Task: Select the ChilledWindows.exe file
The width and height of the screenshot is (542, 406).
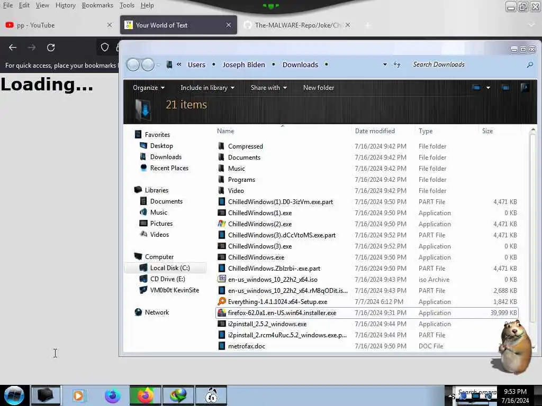Action: coord(256,257)
